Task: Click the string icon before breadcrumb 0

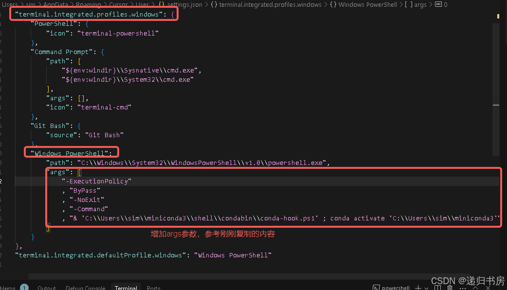Action: [x=438, y=4]
